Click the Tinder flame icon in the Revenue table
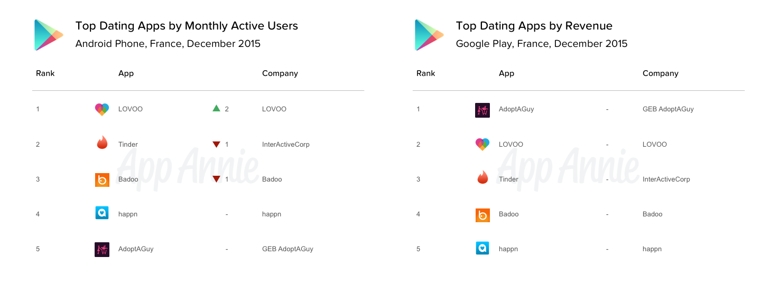This screenshot has width=761, height=285. (482, 178)
